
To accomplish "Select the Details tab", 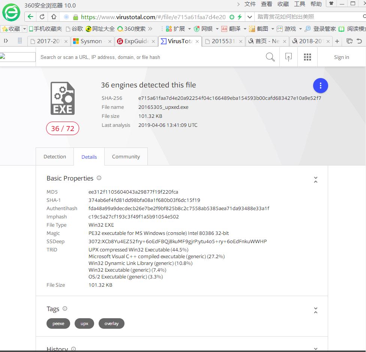I will (89, 157).
